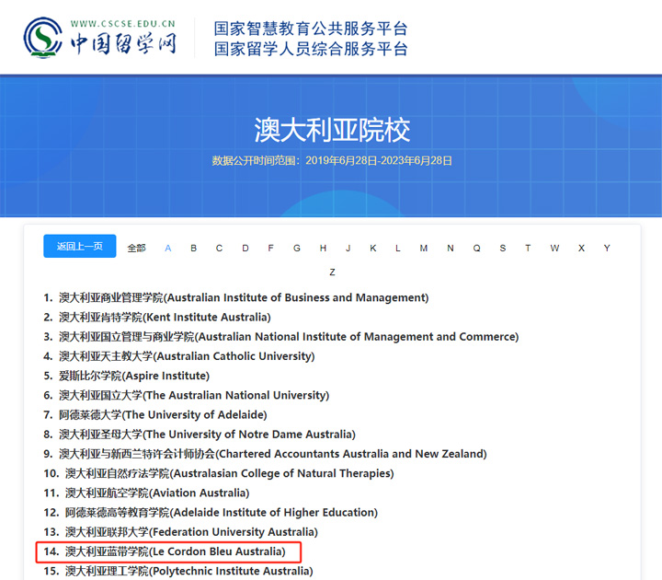
Task: Filter schools by letter M
Action: click(x=424, y=249)
